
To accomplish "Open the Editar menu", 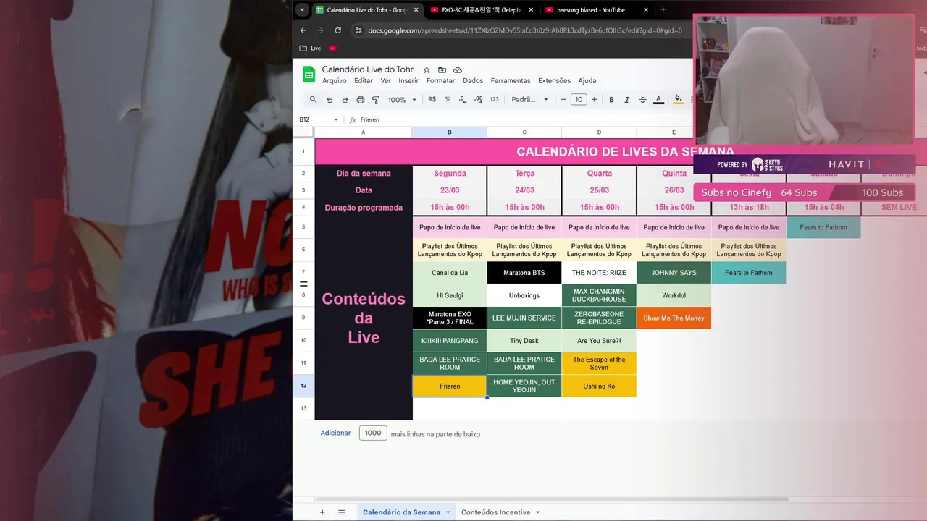I will [364, 81].
